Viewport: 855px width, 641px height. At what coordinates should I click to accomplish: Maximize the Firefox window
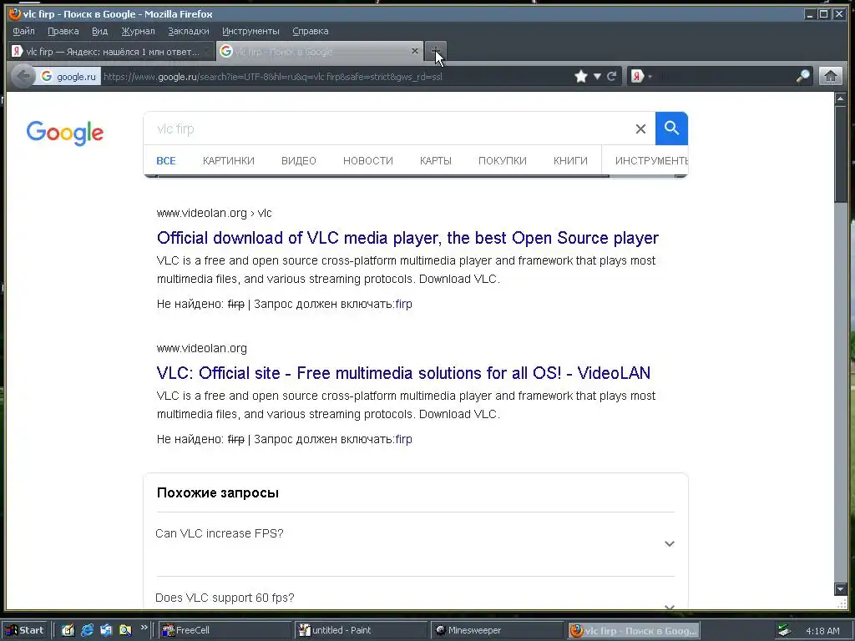pyautogui.click(x=824, y=14)
